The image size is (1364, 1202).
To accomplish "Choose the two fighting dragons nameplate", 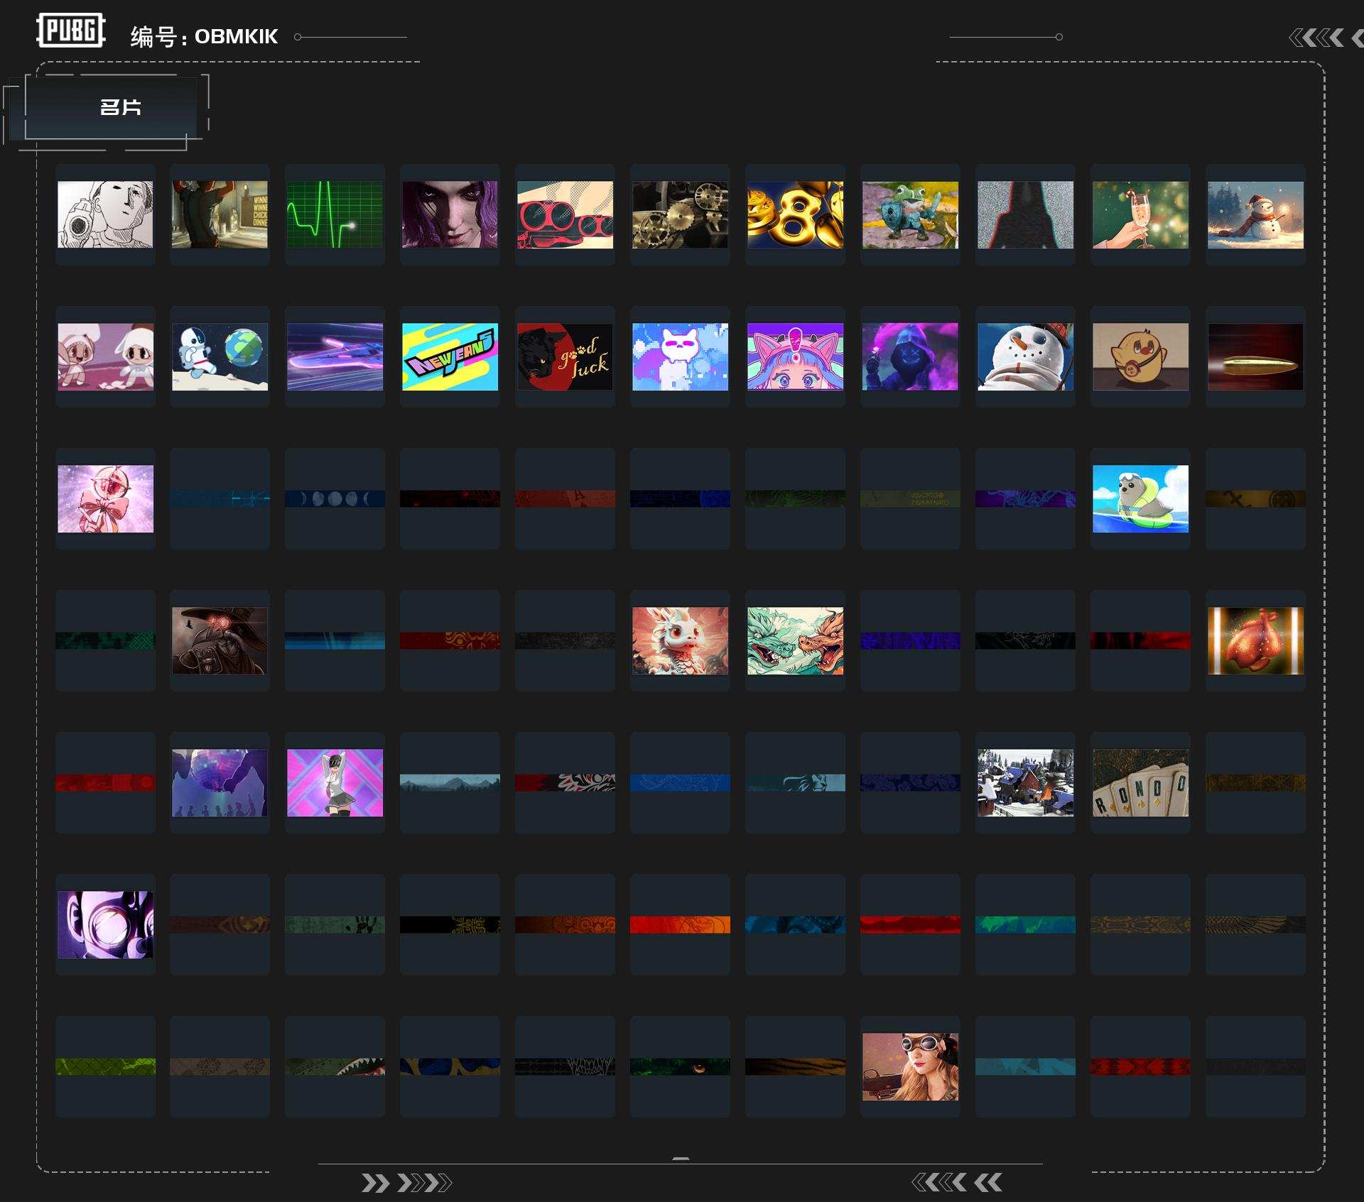I will click(x=796, y=640).
